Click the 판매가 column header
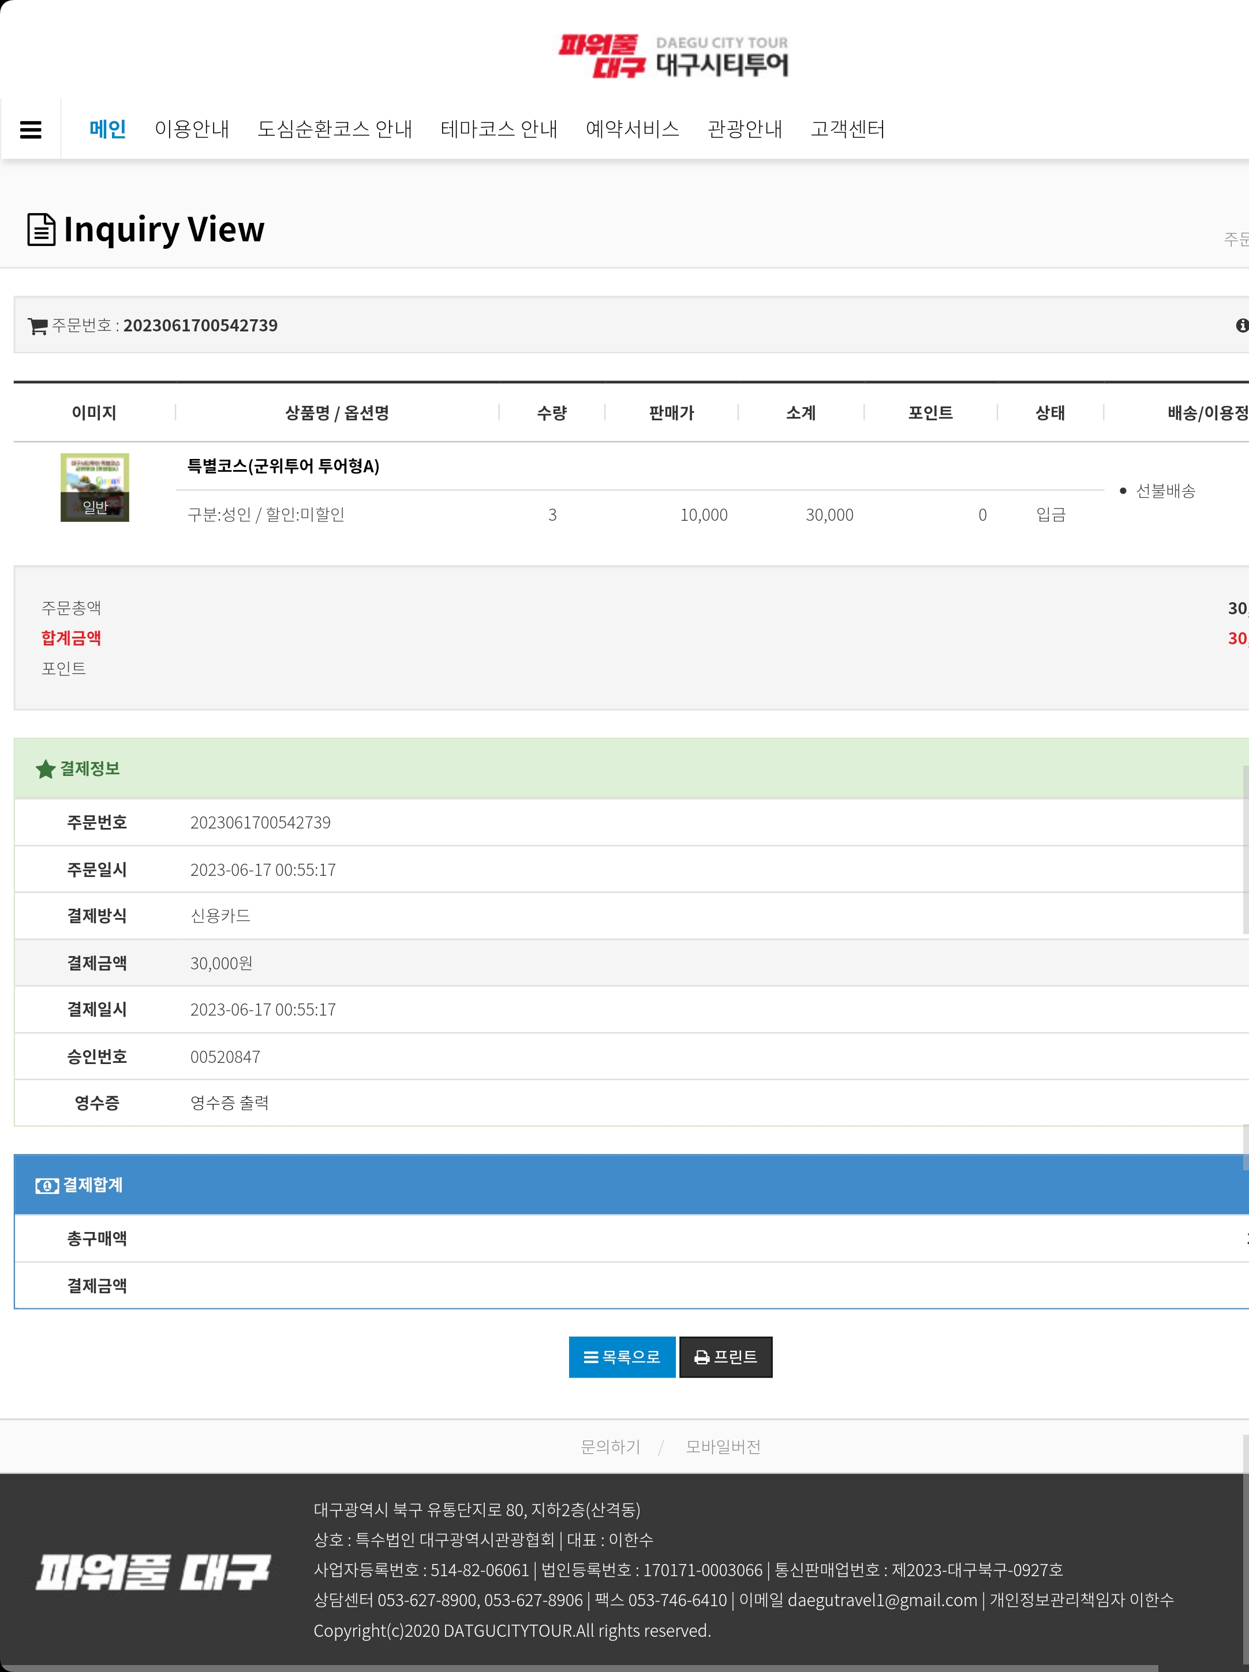The height and width of the screenshot is (1672, 1249). click(x=672, y=413)
